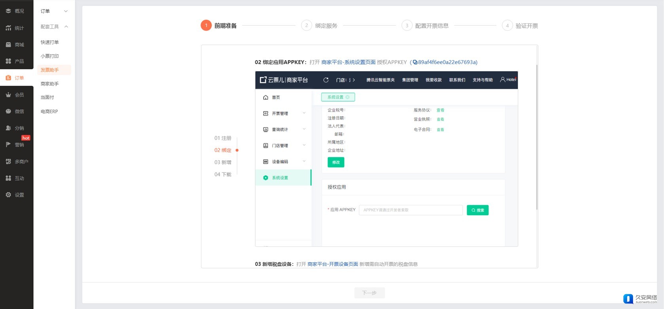Click the instructions panel vertical scrollbar
Viewport: 664px width, 309px height.
537,136
